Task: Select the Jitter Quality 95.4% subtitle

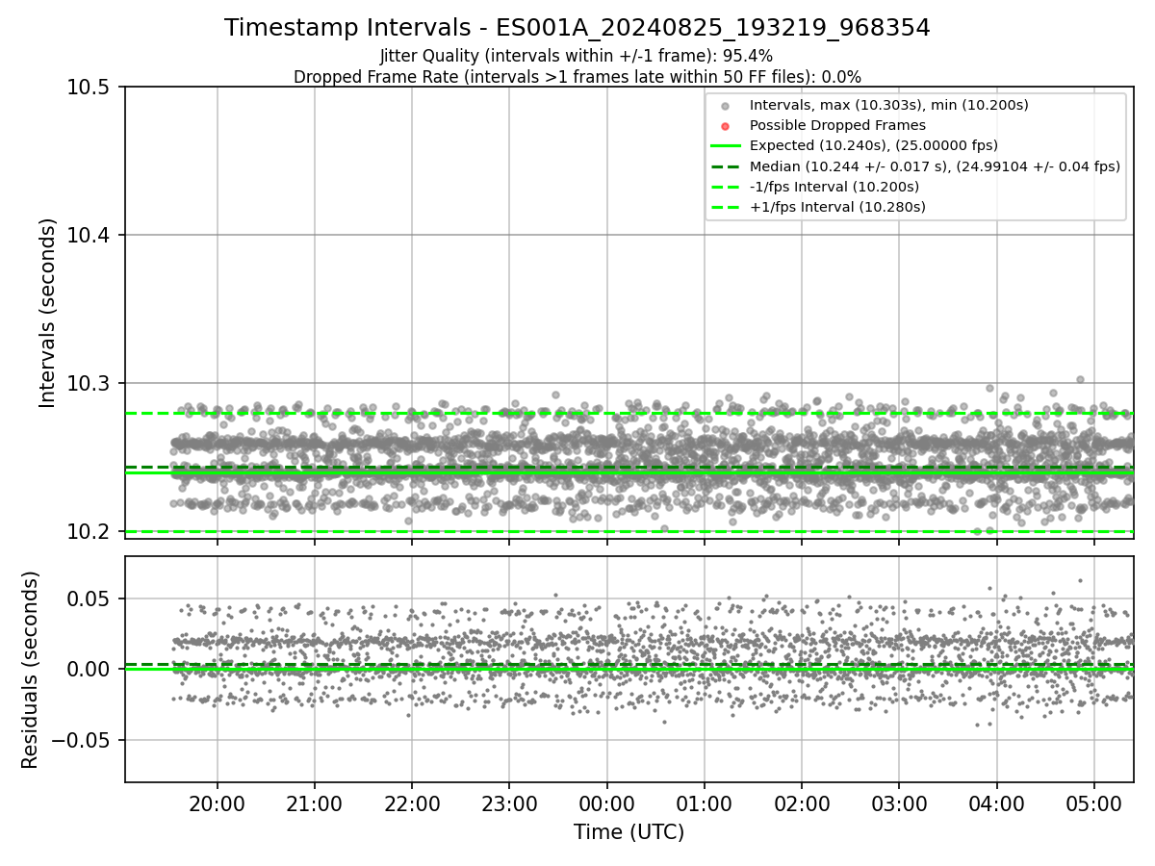Action: tap(577, 56)
